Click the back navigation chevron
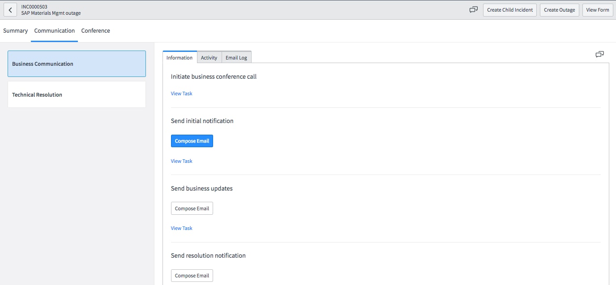The width and height of the screenshot is (616, 285). (x=10, y=10)
